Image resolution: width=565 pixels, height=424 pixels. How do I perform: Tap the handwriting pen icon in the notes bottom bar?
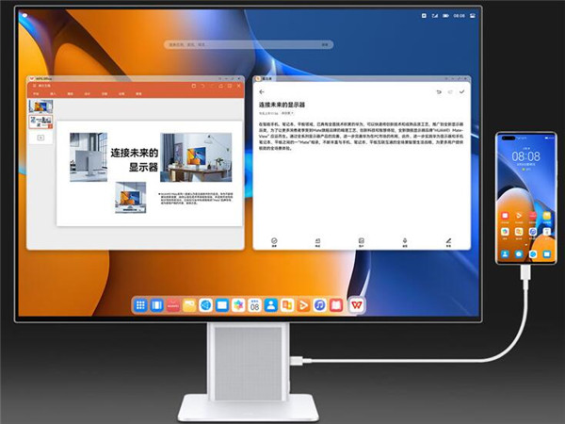pos(447,241)
